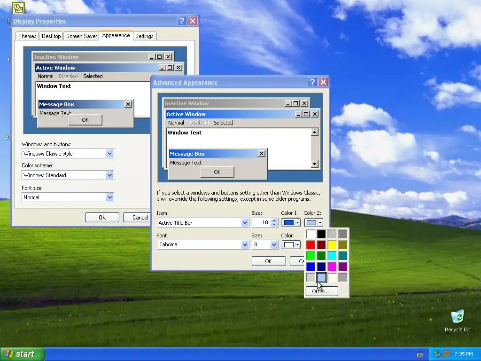The image size is (481, 361).
Task: Open the Recycle Bin desktop icon
Action: coord(458,321)
